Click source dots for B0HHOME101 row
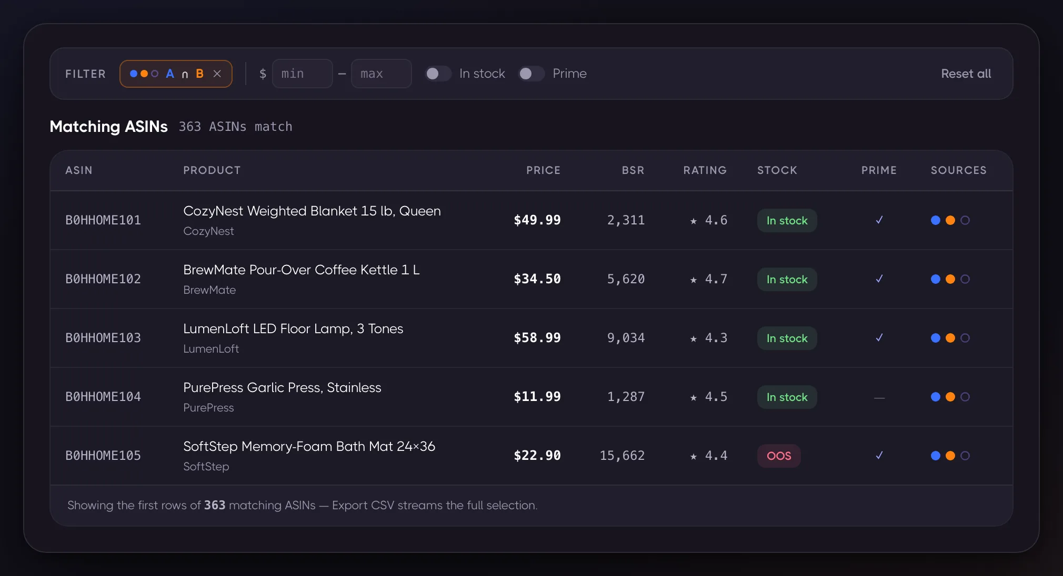 950,220
